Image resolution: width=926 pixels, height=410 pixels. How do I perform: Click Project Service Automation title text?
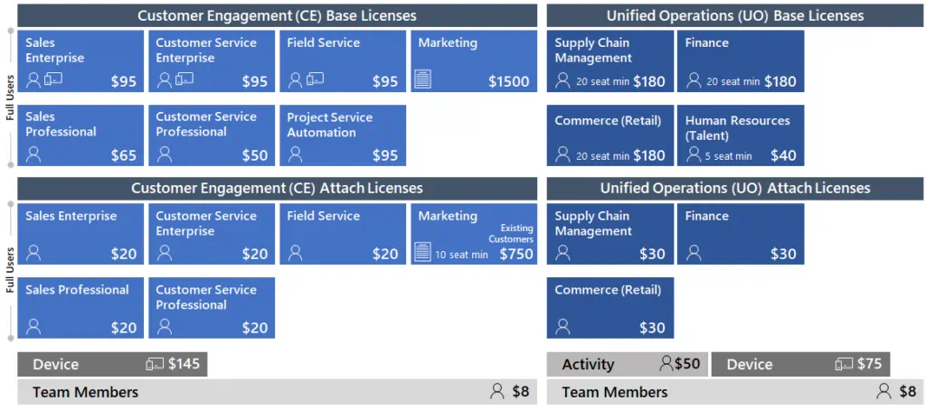(329, 125)
